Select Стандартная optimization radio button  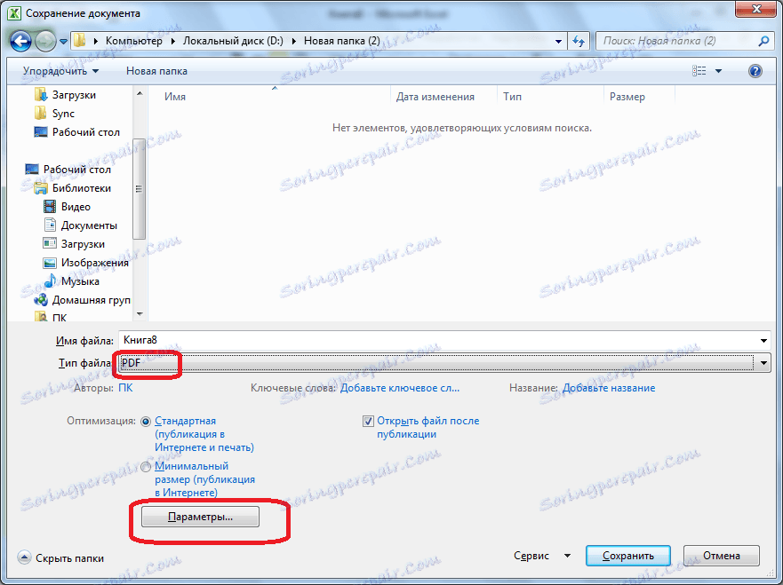pos(146,422)
